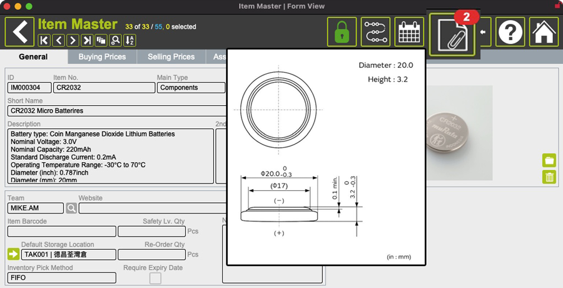563x288 pixels.
Task: Click the help question mark icon
Action: (510, 32)
